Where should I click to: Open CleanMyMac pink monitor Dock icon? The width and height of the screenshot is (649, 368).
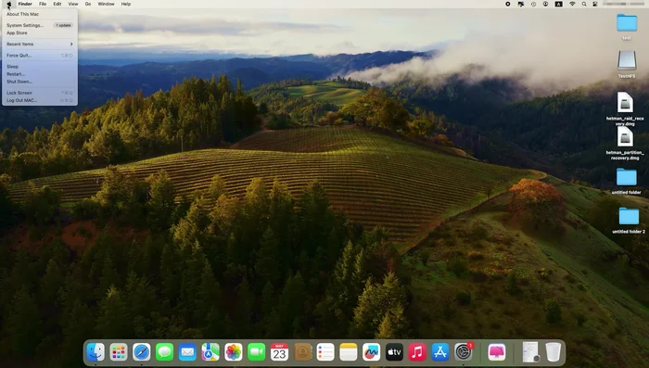coord(497,352)
